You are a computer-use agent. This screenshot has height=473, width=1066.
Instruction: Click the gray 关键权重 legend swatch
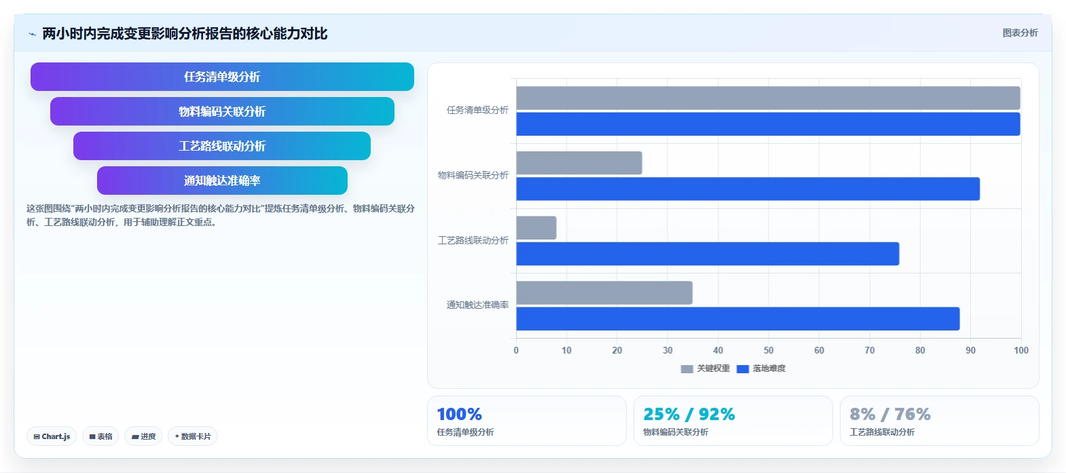click(x=687, y=369)
